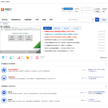Click the orange members group icon
This screenshot has height=108, width=108.
[x=28, y=58]
